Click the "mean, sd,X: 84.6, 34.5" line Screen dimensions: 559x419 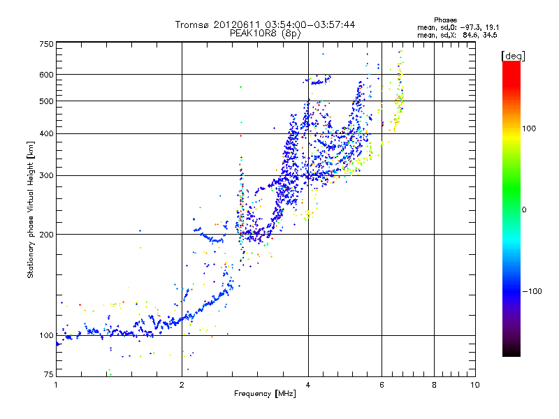[x=457, y=35]
